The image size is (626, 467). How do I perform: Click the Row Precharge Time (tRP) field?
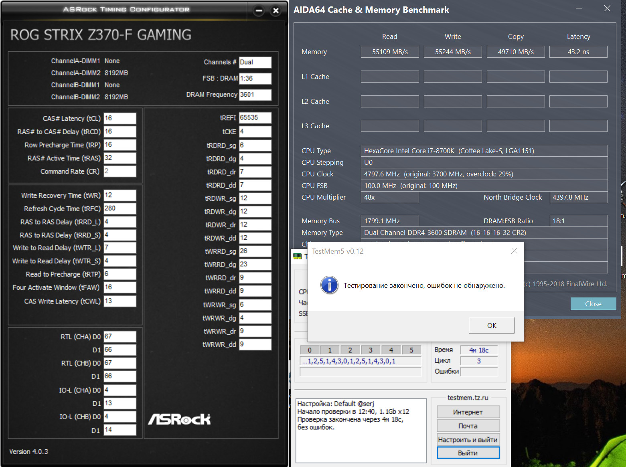pyautogui.click(x=120, y=145)
